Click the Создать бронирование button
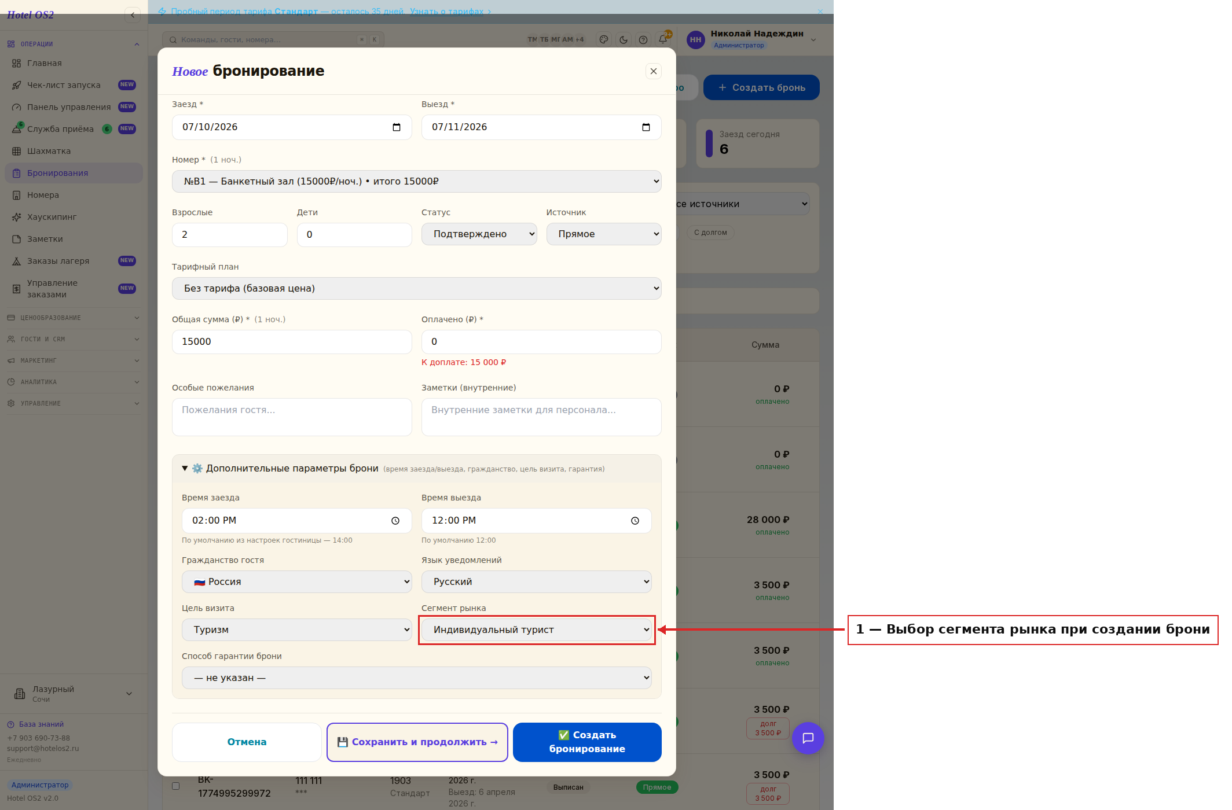This screenshot has width=1232, height=810. (x=587, y=742)
